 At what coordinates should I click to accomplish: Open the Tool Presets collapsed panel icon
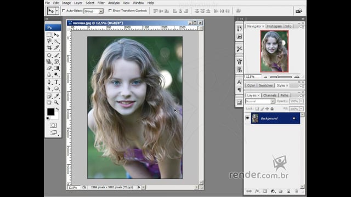pos(239,49)
